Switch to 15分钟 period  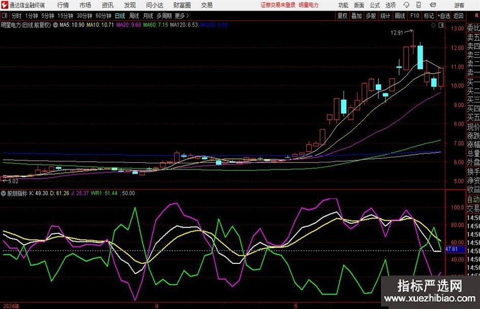coord(66,16)
